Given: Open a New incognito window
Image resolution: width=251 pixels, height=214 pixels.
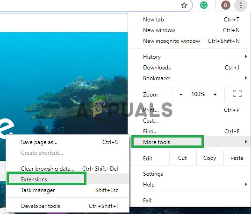Looking at the screenshot, I should (x=189, y=41).
